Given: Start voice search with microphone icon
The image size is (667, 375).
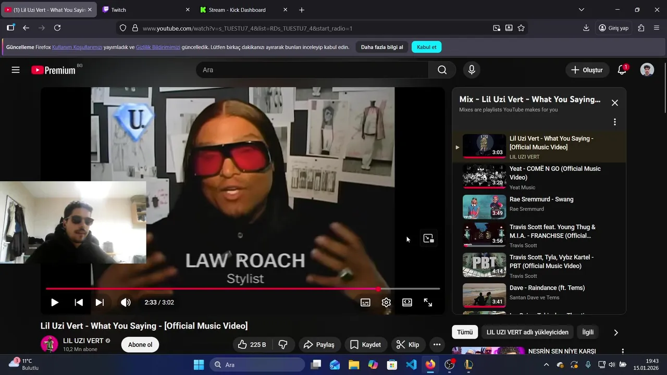Looking at the screenshot, I should 472,70.
